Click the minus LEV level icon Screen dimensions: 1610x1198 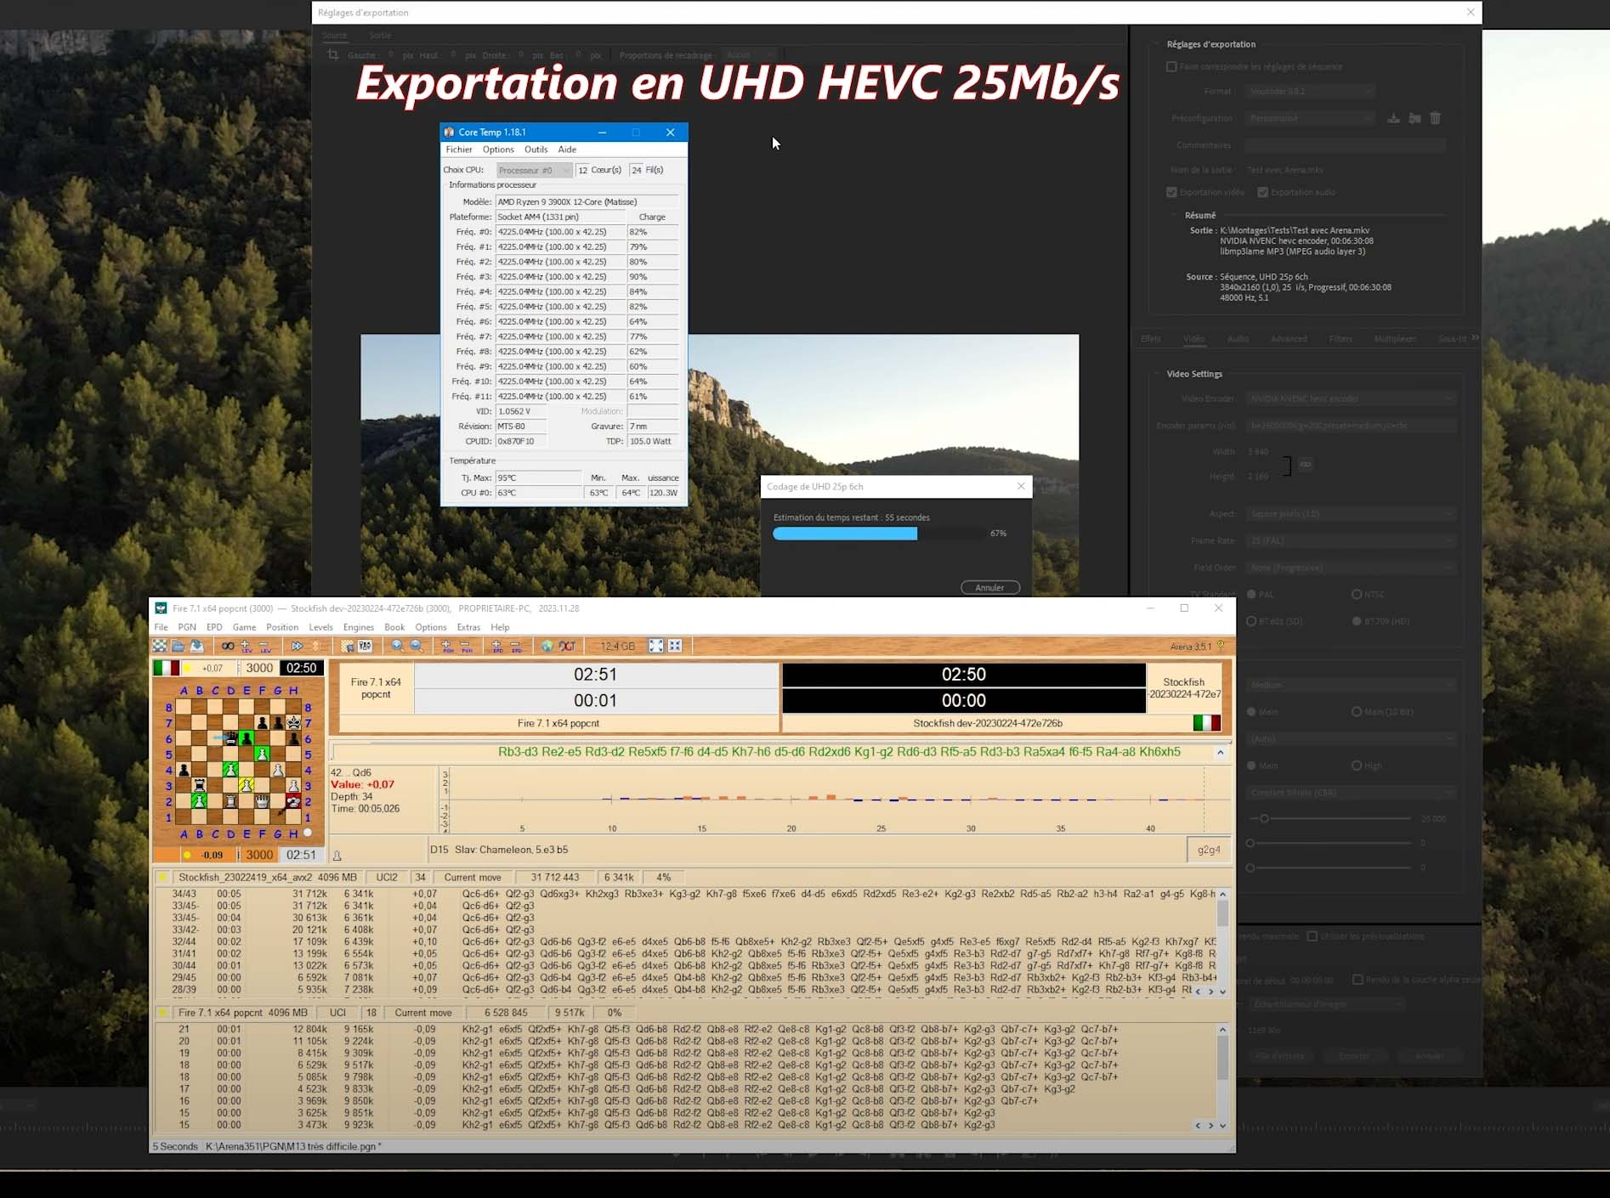click(264, 646)
